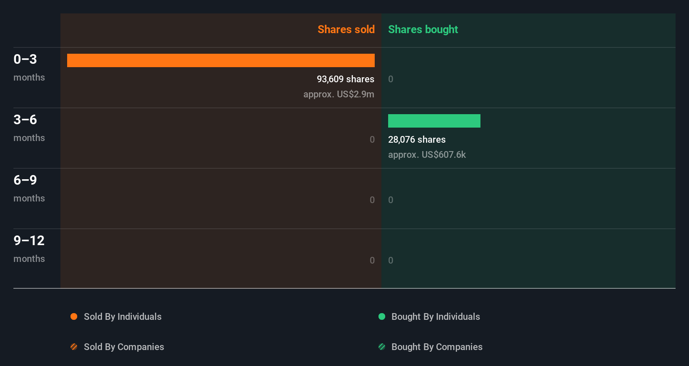Click the Sold By Individuals legend text
The width and height of the screenshot is (689, 366).
coord(123,316)
